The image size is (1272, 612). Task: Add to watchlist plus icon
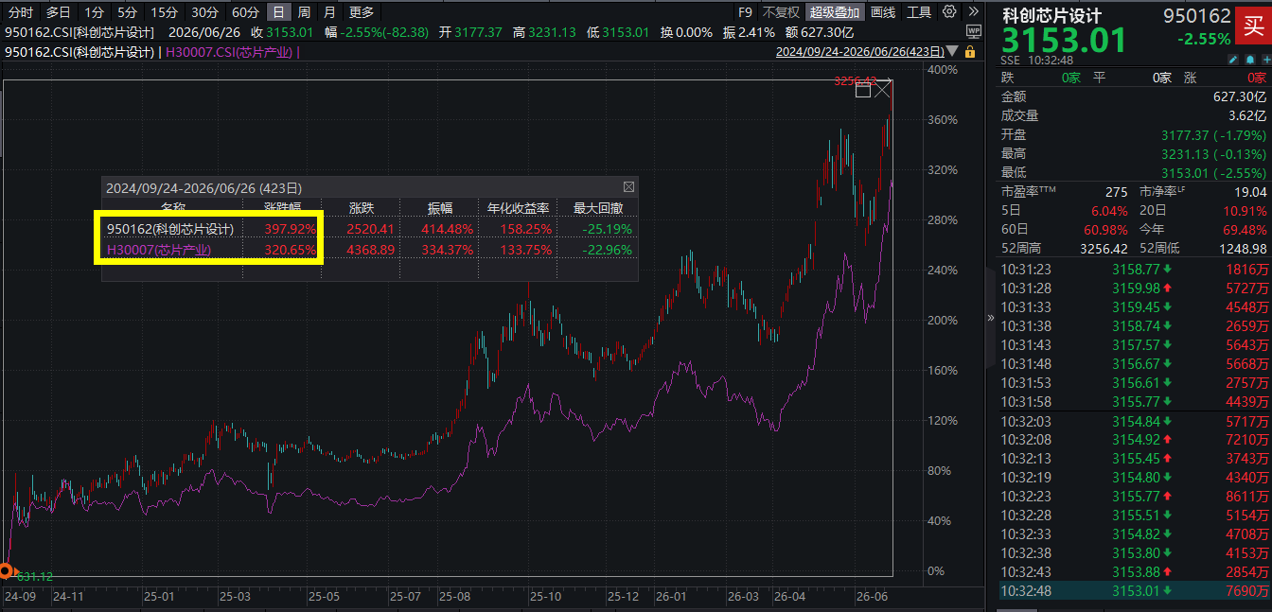[x=1264, y=59]
